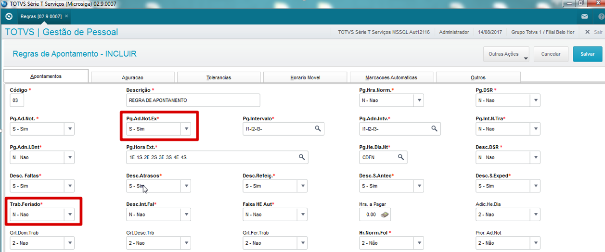
Task: Open lookup magnifier for Pg.Intervalo
Action: (318, 128)
